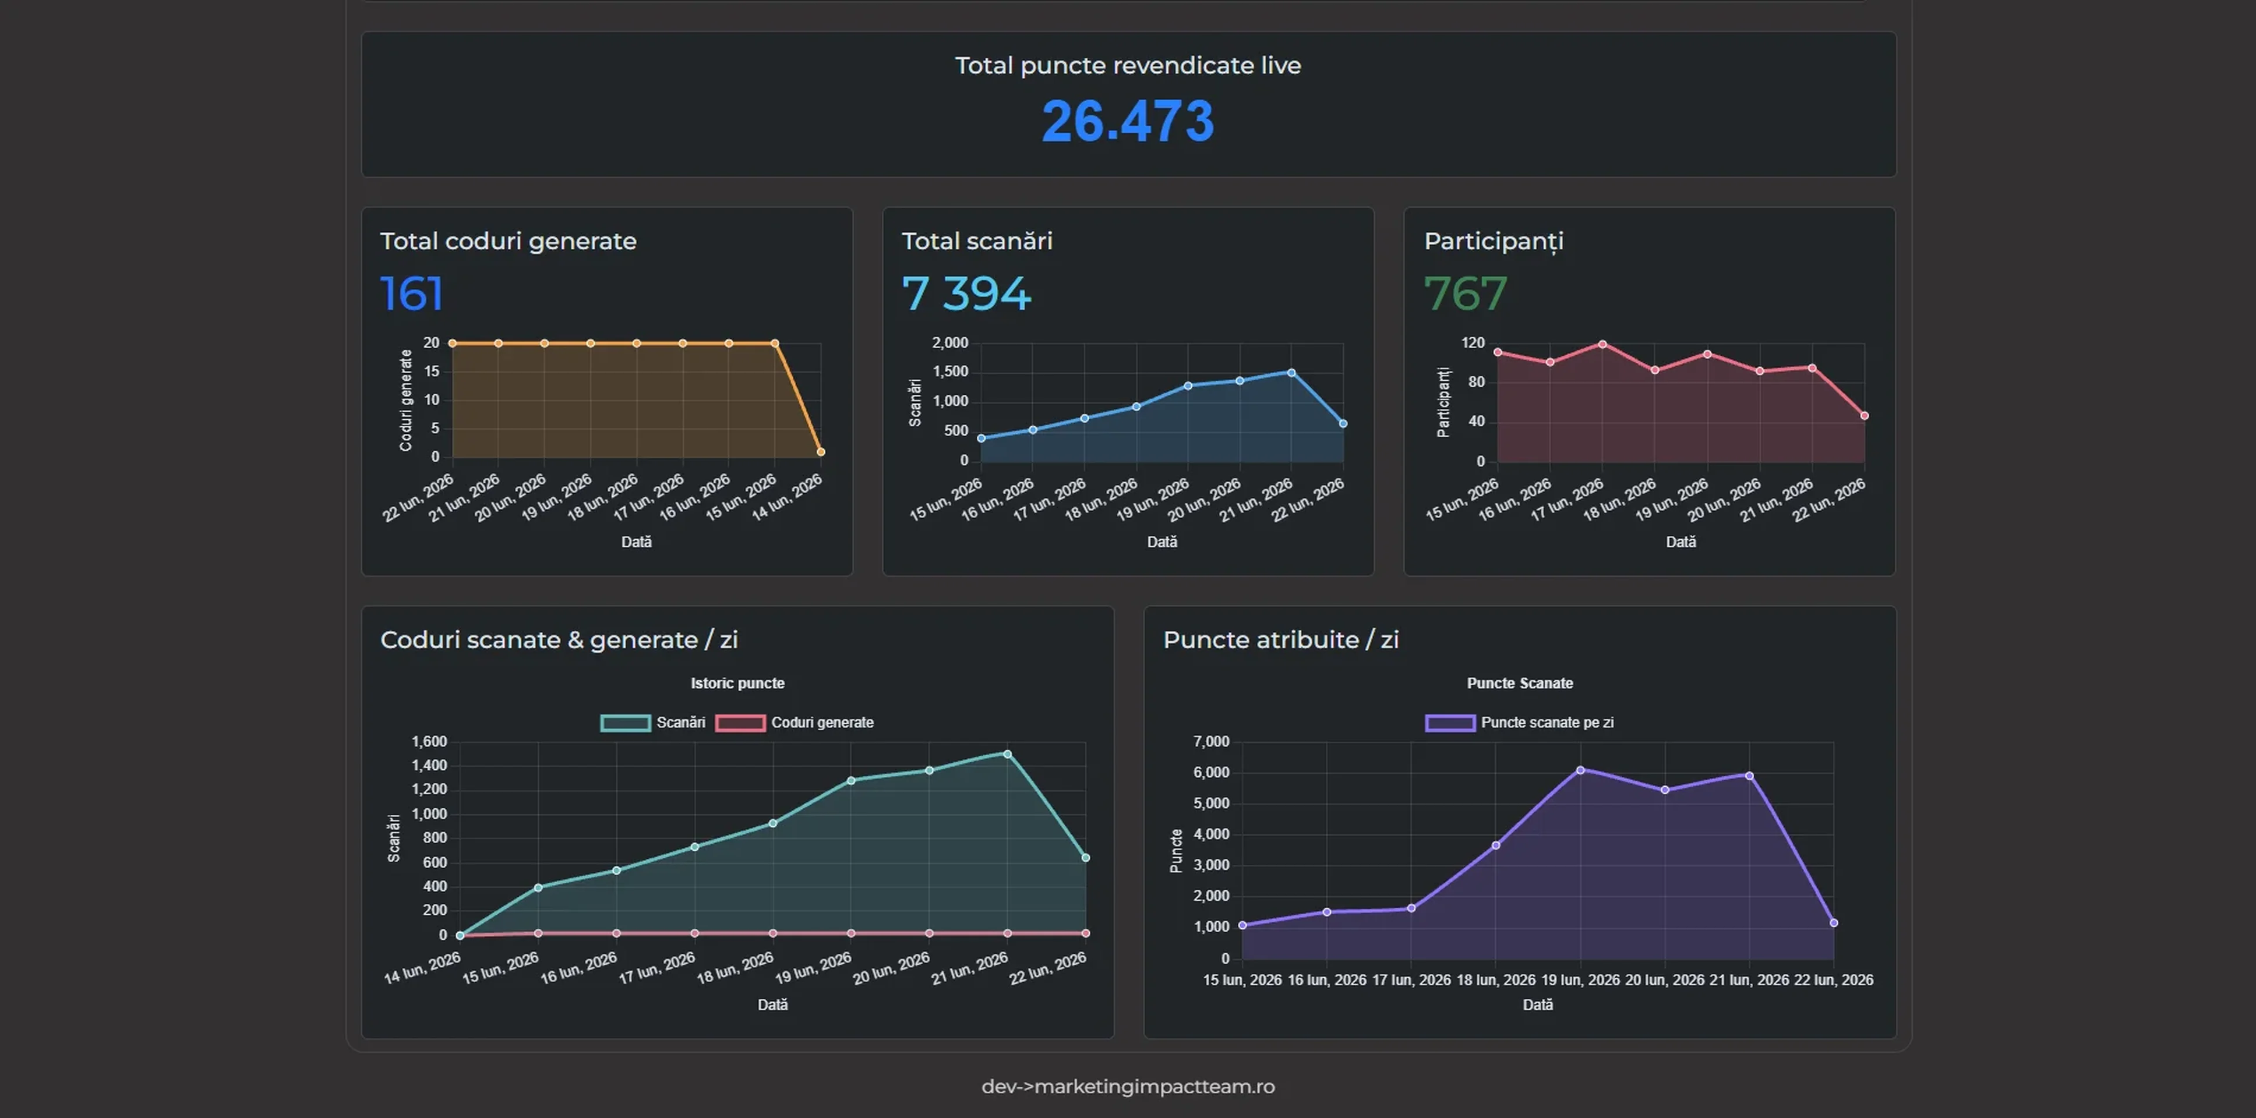2256x1118 pixels.
Task: Click the 19 Iun peak point in Puncte chart
Action: pos(1580,770)
